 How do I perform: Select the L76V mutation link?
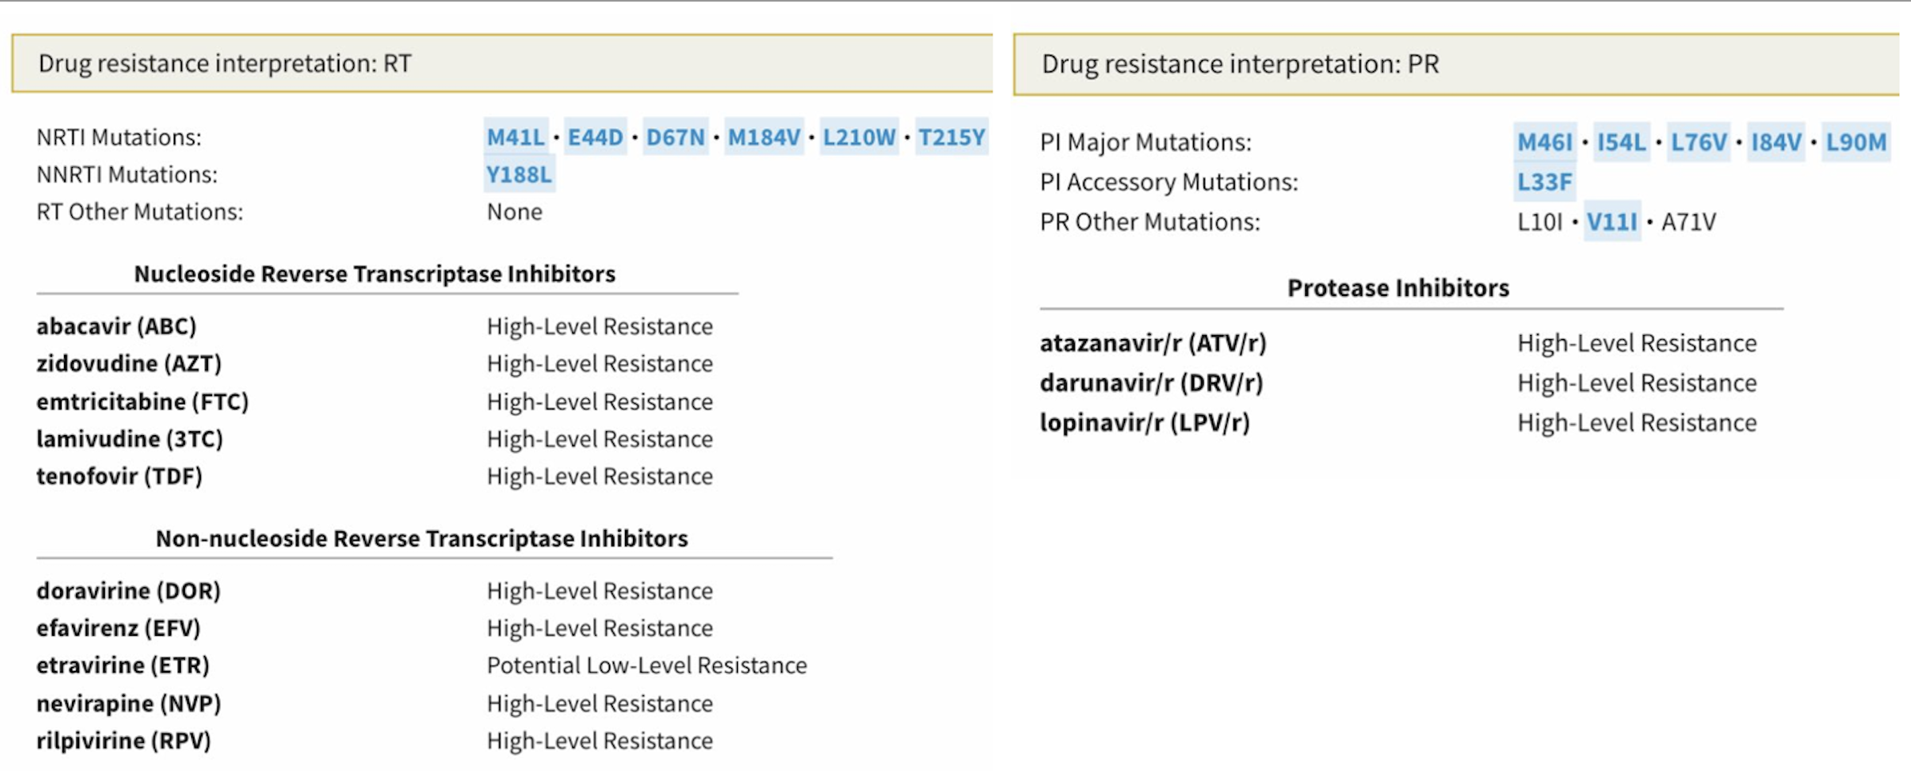1698,142
